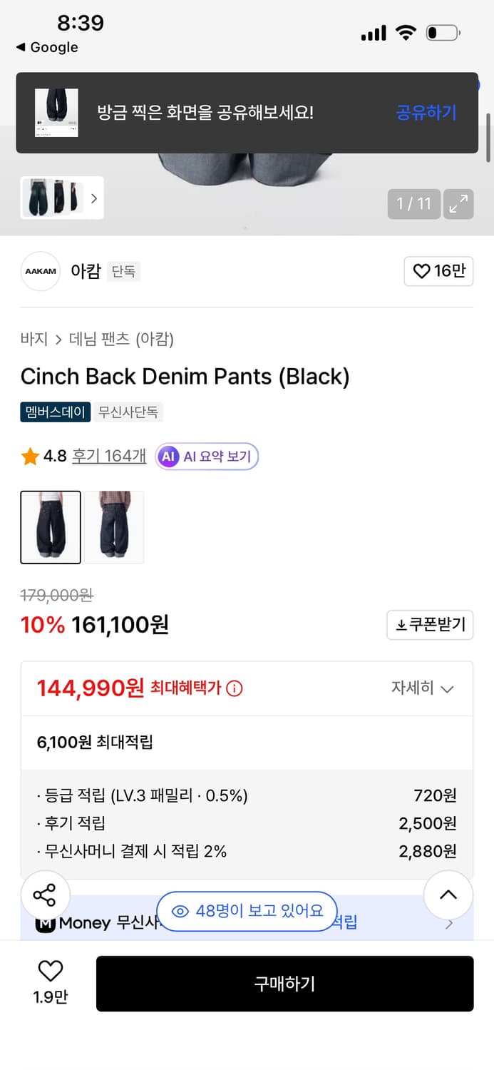Toggle follow heart for 아캄 brand

(438, 272)
